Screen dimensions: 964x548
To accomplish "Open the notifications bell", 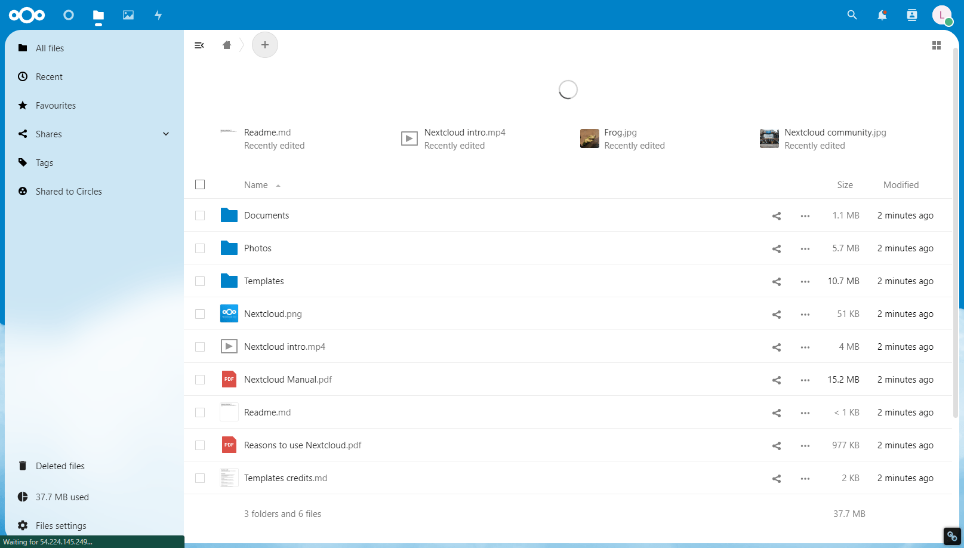I will pyautogui.click(x=882, y=15).
